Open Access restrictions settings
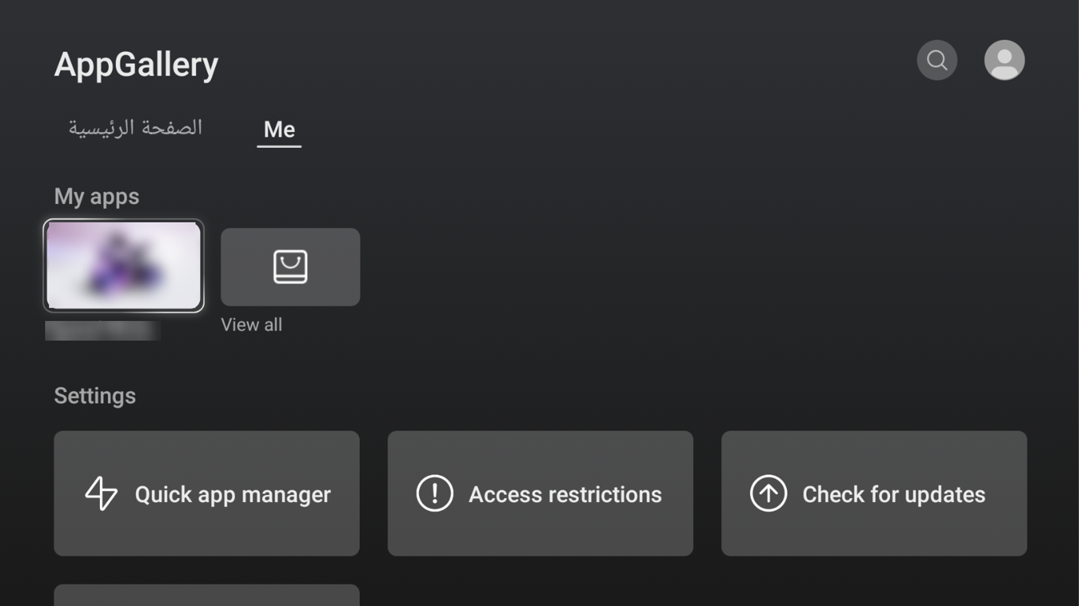This screenshot has height=606, width=1079. pos(540,493)
